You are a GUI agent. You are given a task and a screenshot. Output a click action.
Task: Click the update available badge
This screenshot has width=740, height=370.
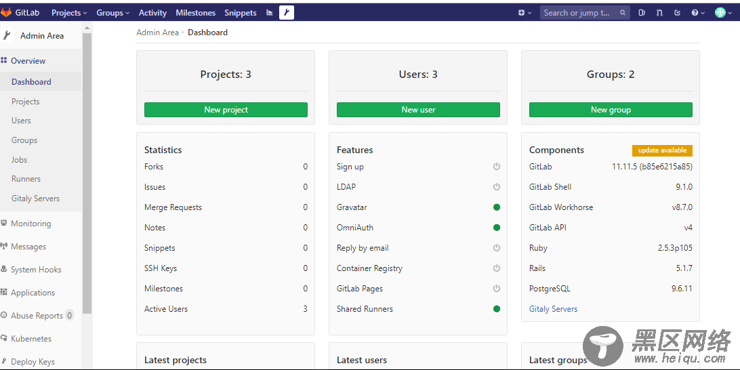(x=663, y=150)
